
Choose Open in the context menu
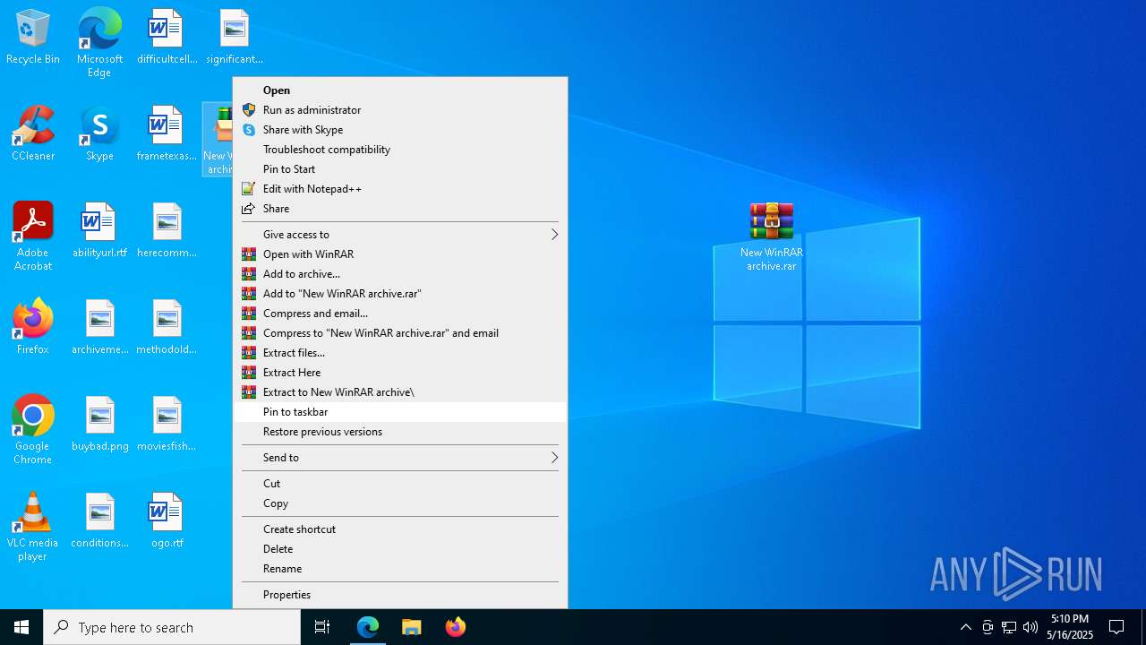pyautogui.click(x=400, y=90)
